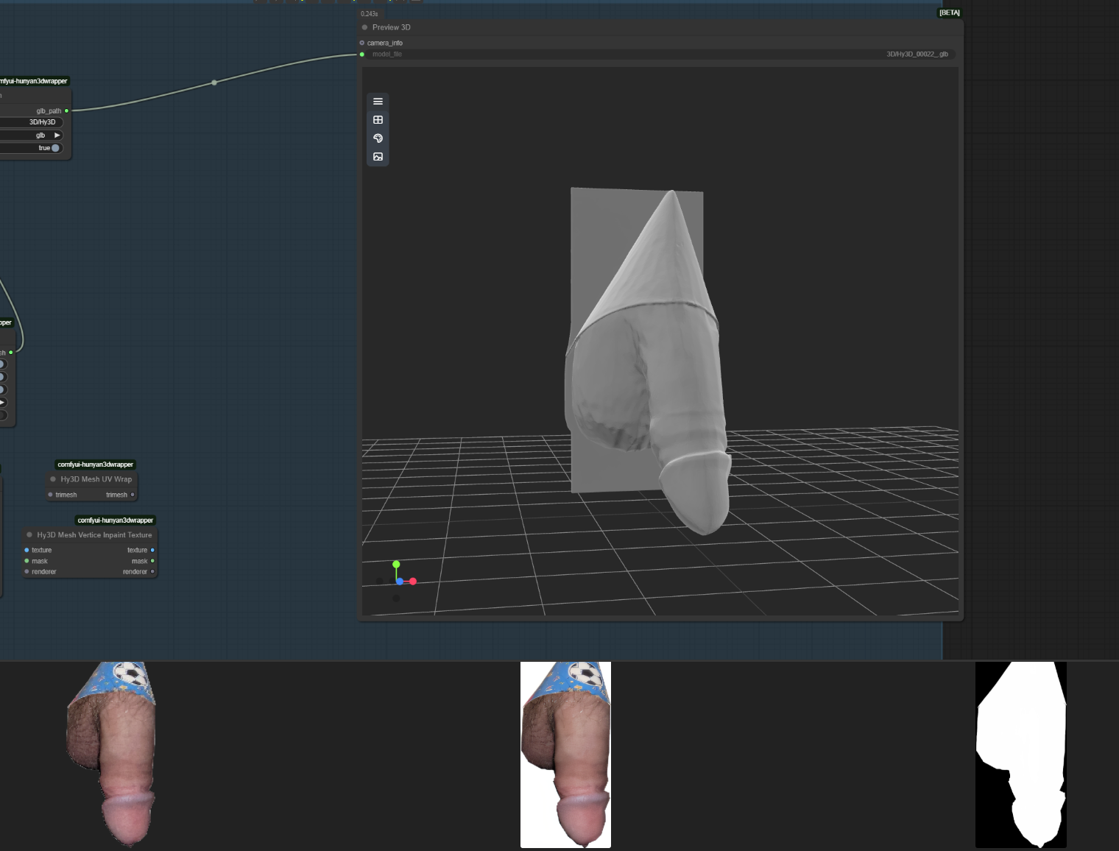Click the mask output slot on Inpaint Texture node

tap(152, 561)
